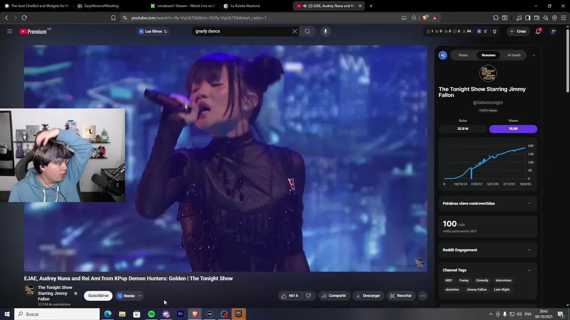Screen dimensions: 570x320
Task: Show hidden system tray icons
Action: [491, 314]
